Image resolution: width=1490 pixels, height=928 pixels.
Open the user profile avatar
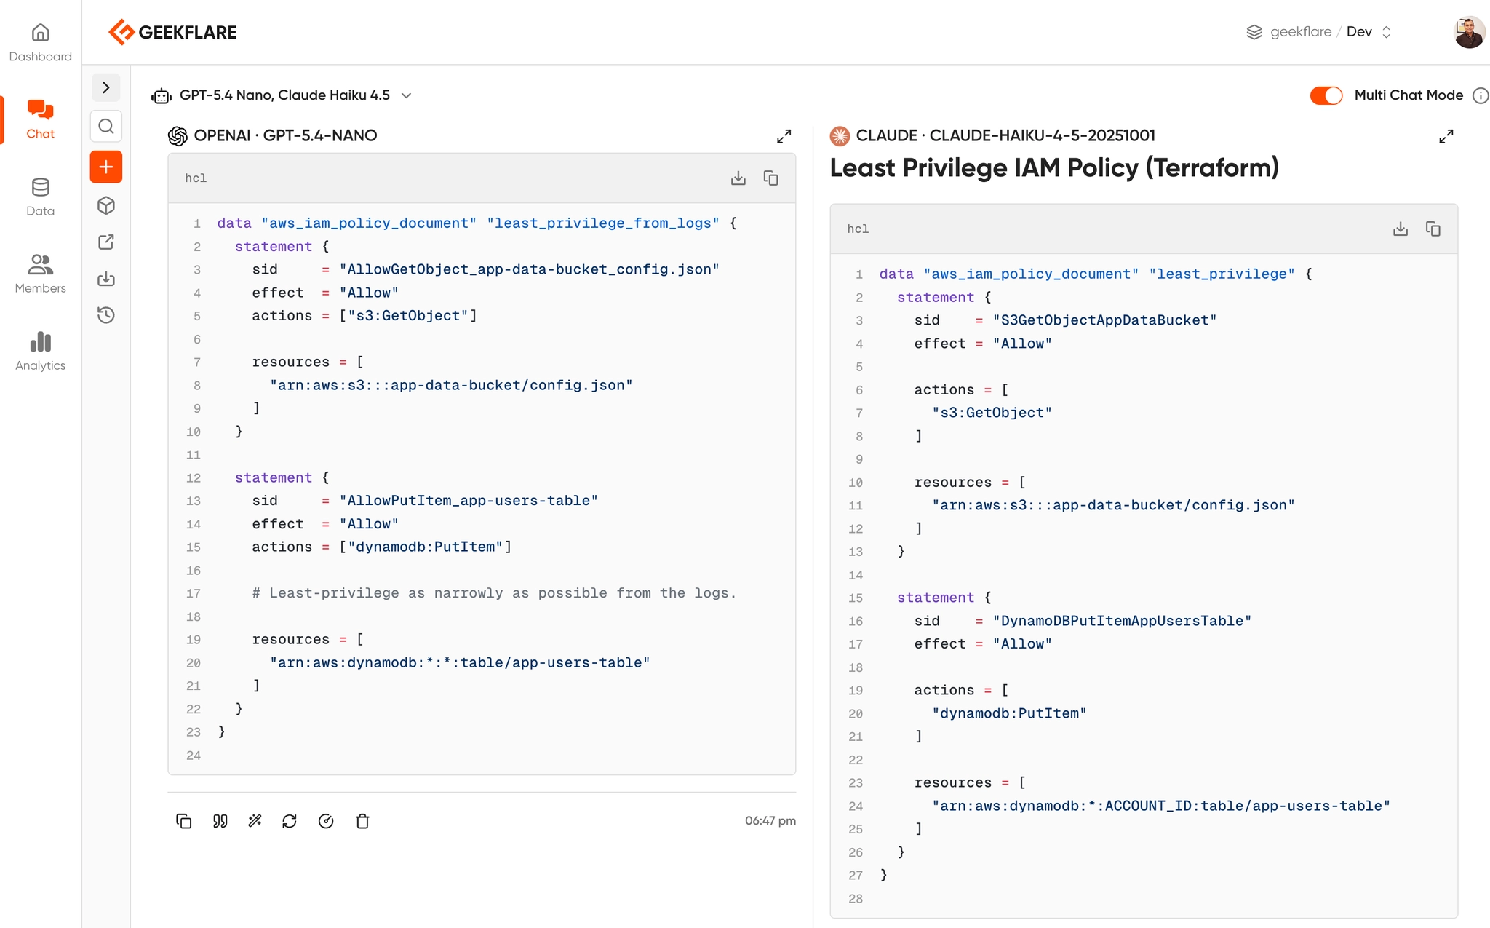(1468, 32)
